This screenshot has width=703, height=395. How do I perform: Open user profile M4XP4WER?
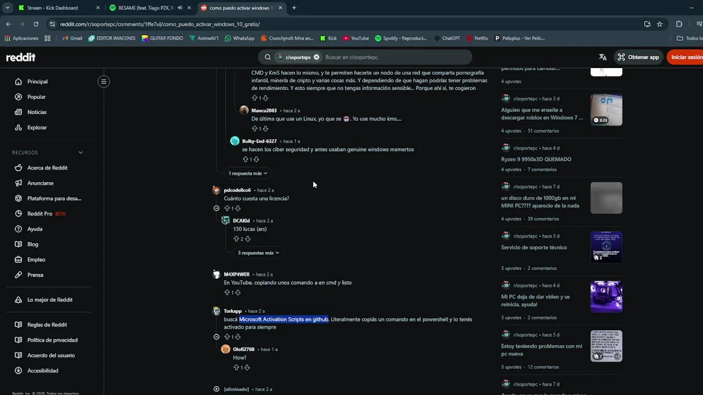click(237, 274)
